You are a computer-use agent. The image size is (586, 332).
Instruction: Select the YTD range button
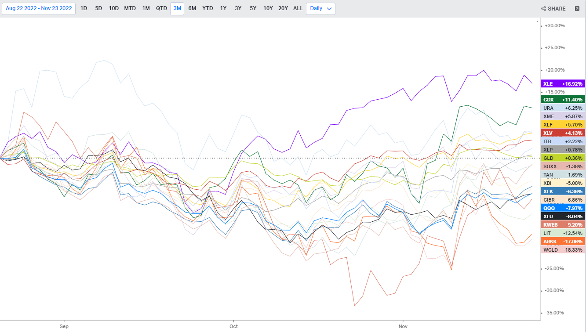point(207,9)
